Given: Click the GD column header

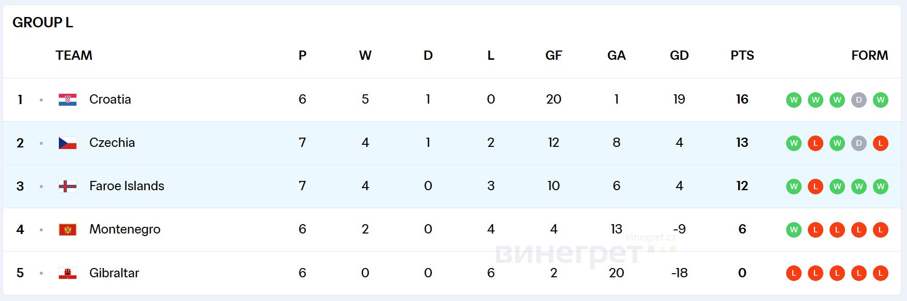Looking at the screenshot, I should click(679, 56).
